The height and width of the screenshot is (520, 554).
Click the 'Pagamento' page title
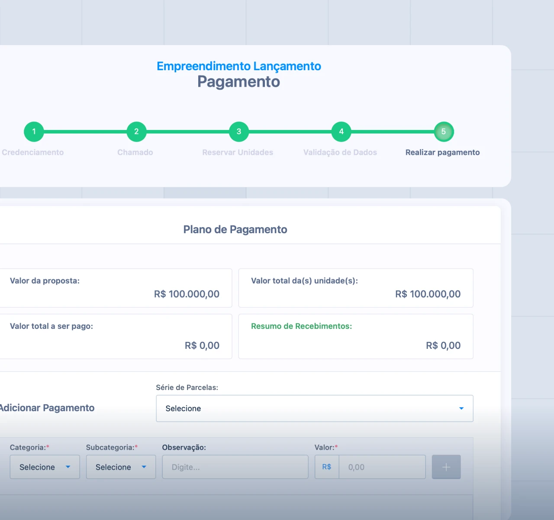point(239,81)
